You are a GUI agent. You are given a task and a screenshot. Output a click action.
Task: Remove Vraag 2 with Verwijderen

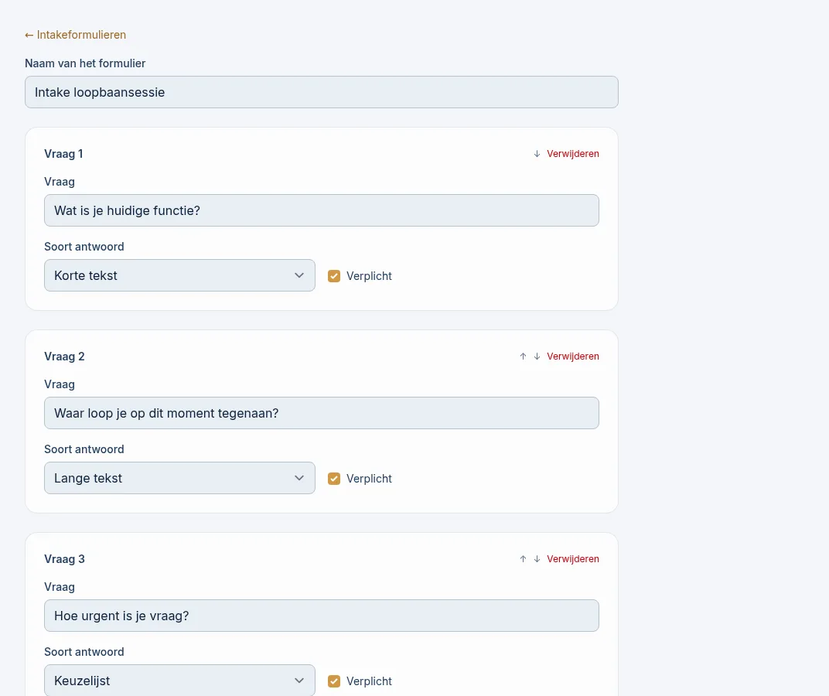click(572, 357)
